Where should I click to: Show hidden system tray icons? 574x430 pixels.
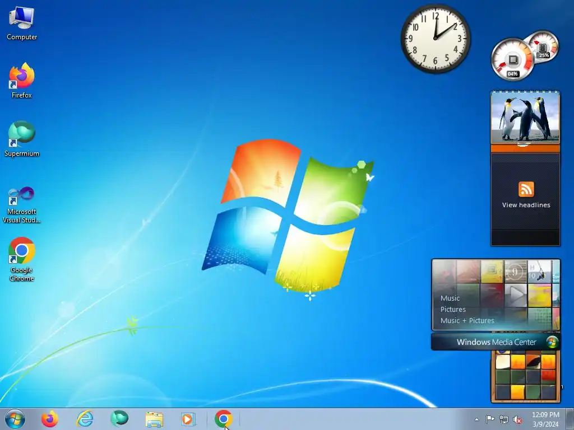[476, 419]
